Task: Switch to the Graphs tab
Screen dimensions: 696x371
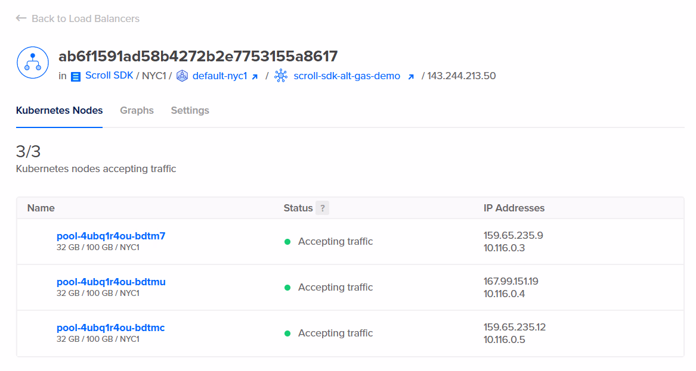Action: 137,110
